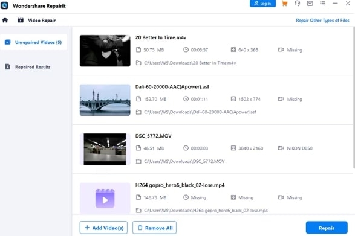Click folder icon for Dali-60-20000 path
The height and width of the screenshot is (236, 355).
click(x=138, y=112)
